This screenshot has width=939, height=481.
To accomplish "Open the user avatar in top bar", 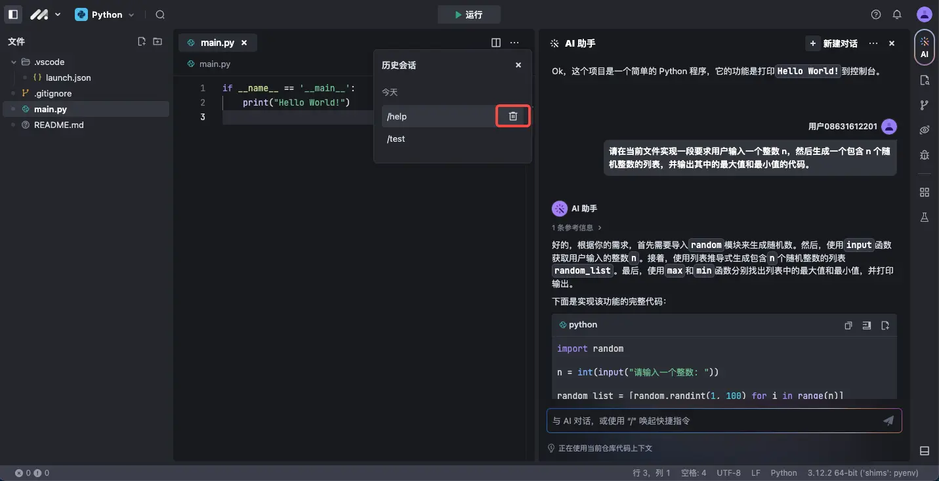I will pos(924,14).
